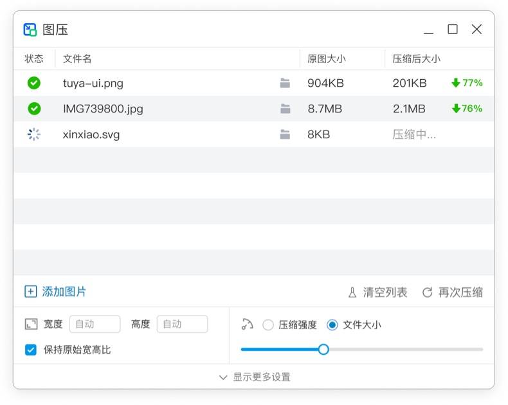Sort by 压缩后大小 column header

coord(416,59)
